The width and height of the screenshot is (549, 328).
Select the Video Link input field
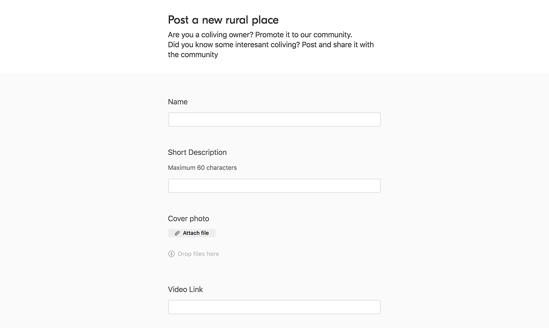coord(274,307)
